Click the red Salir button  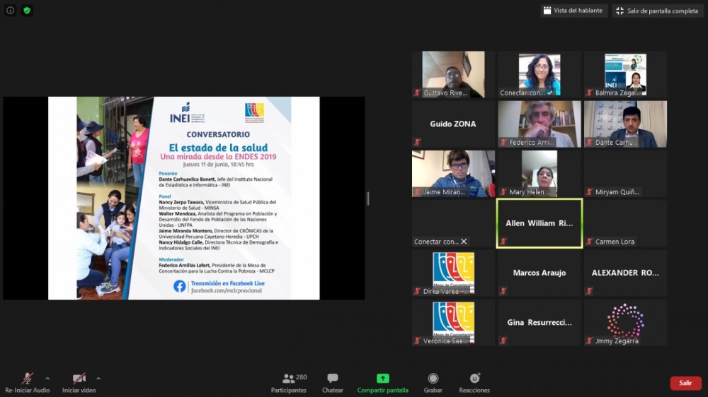click(x=685, y=383)
